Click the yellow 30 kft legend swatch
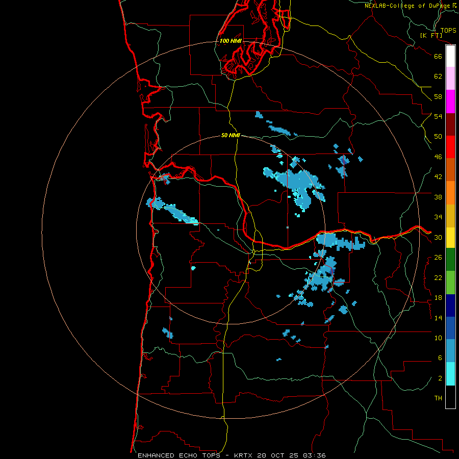459x459 pixels. [x=450, y=237]
